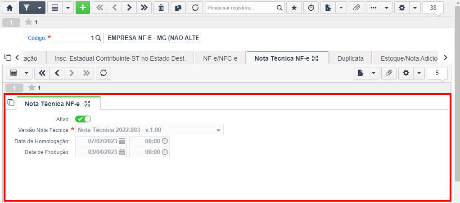Open the stopwatch timer button
460x203 pixels.
tap(311, 8)
